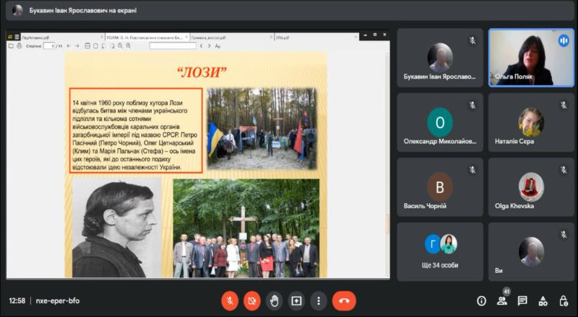Click the open file folder icon in PDF toolbar
Screen dimensions: 578x317
(x=11, y=46)
